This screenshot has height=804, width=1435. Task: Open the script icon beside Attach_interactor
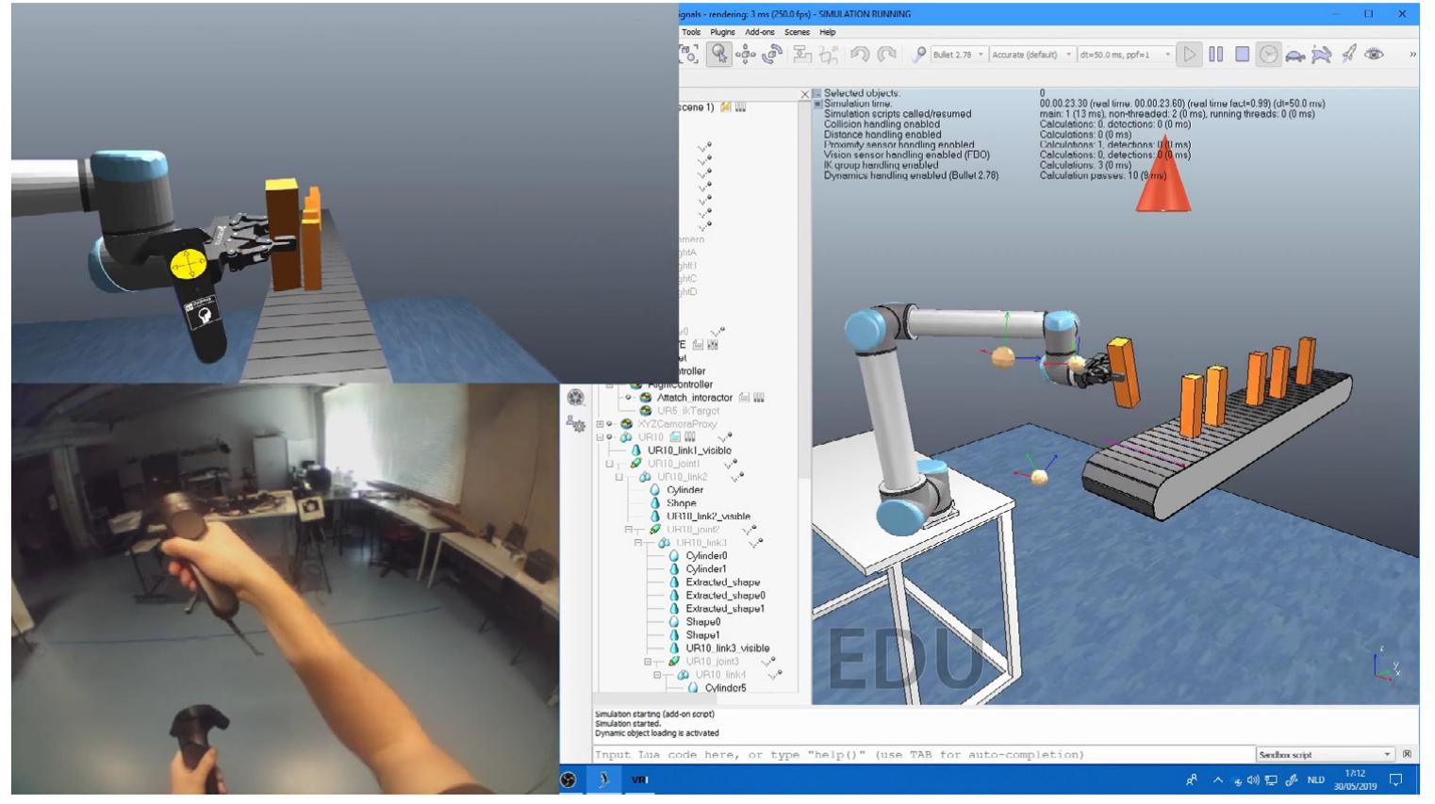point(744,398)
